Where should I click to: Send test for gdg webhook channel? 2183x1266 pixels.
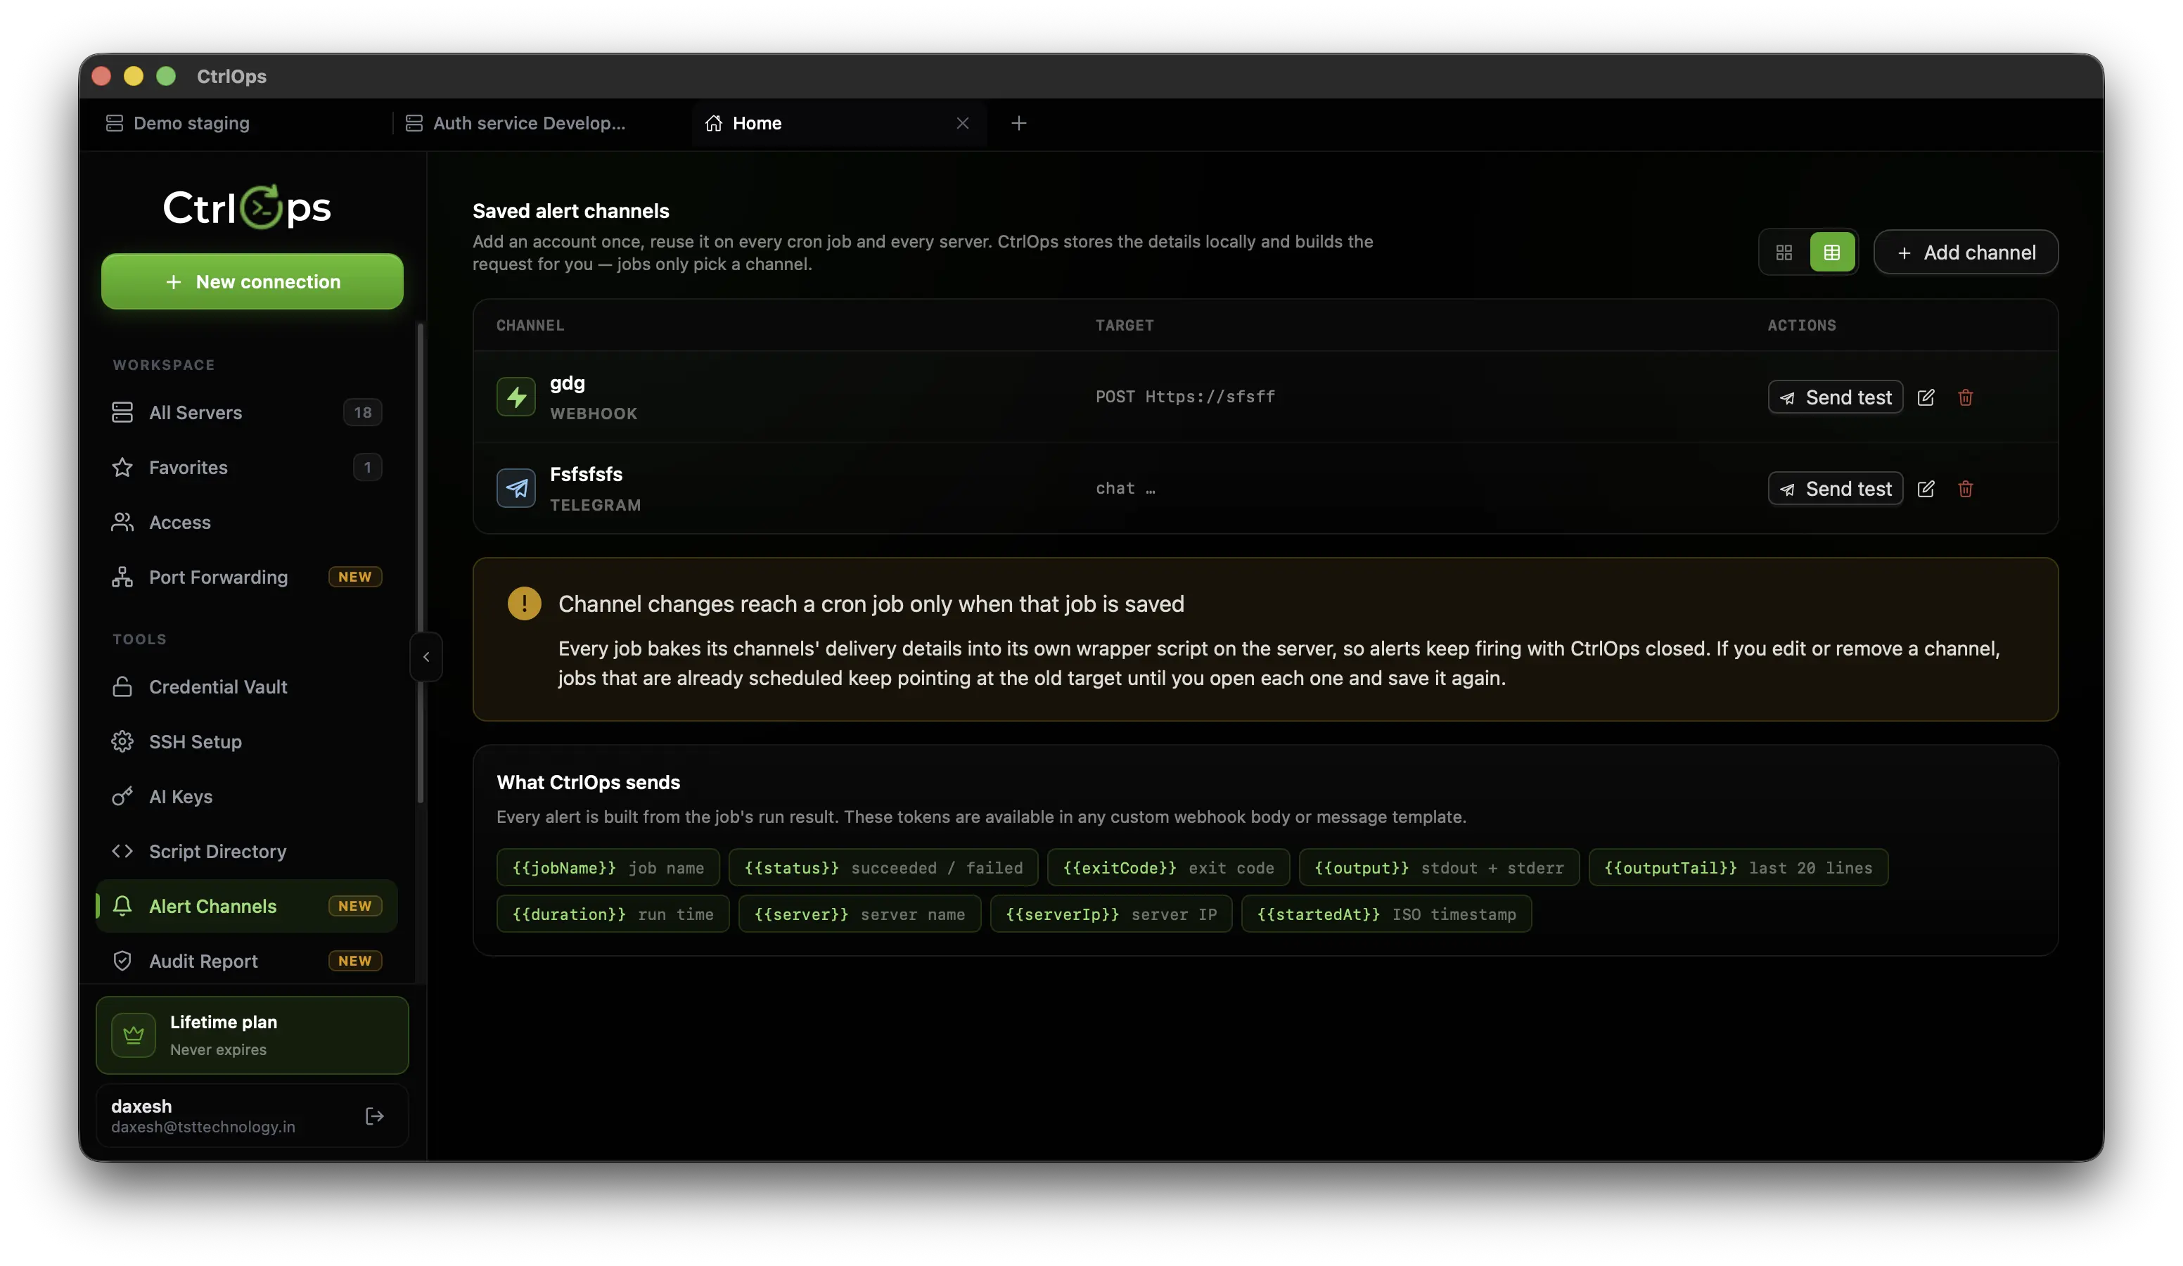1835,397
